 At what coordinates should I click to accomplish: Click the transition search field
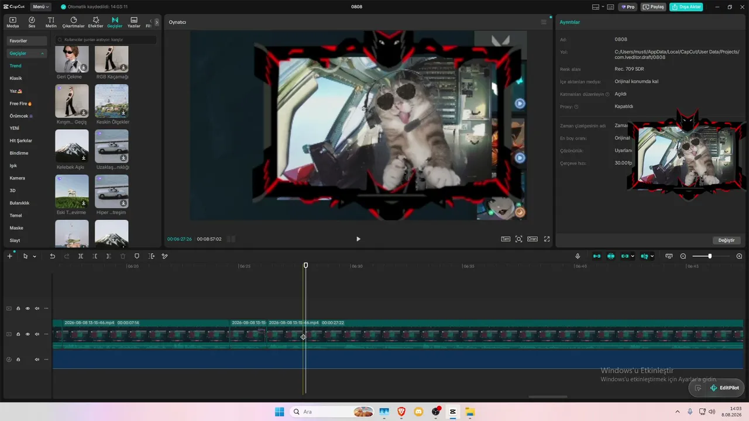coord(106,40)
